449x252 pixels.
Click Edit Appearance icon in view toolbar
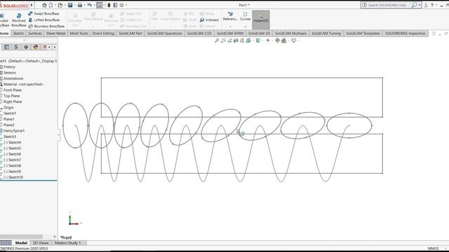277,41
